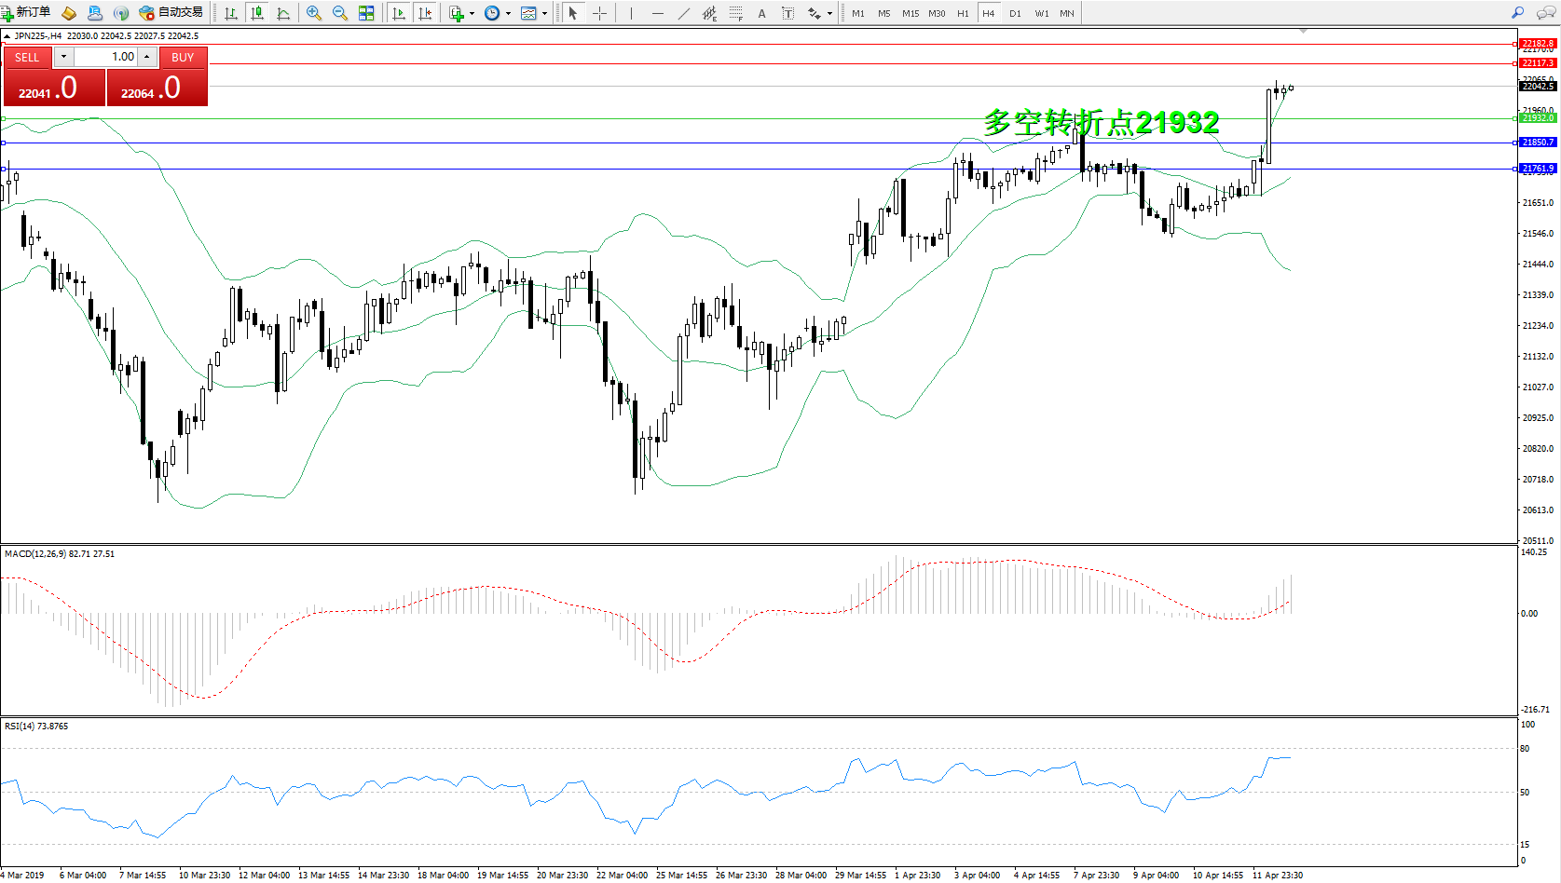Open the search magnifier at top right
Image resolution: width=1561 pixels, height=883 pixels.
[1518, 13]
